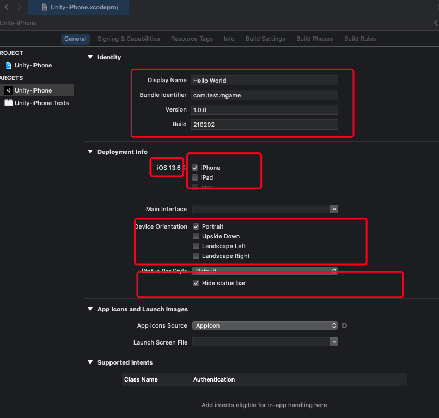
Task: Select the Unity-iPhone target app icon
Action: pyautogui.click(x=8, y=90)
